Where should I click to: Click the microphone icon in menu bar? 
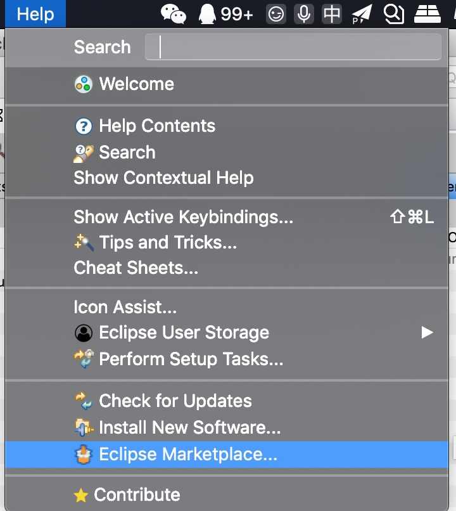point(304,13)
